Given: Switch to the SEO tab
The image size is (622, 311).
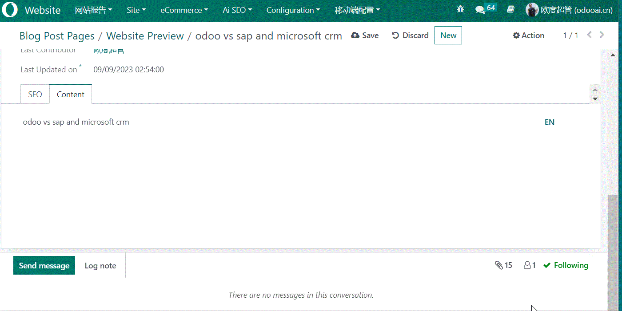Looking at the screenshot, I should tap(35, 94).
